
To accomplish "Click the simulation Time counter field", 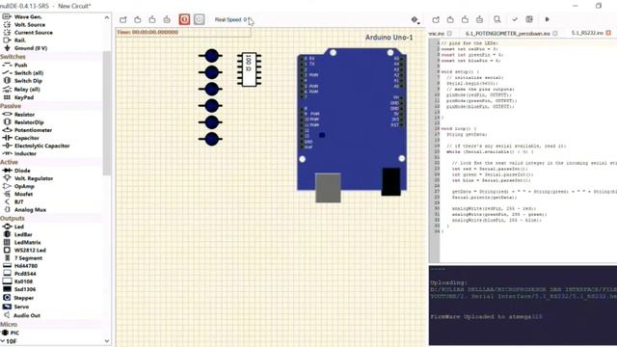I will (184, 32).
